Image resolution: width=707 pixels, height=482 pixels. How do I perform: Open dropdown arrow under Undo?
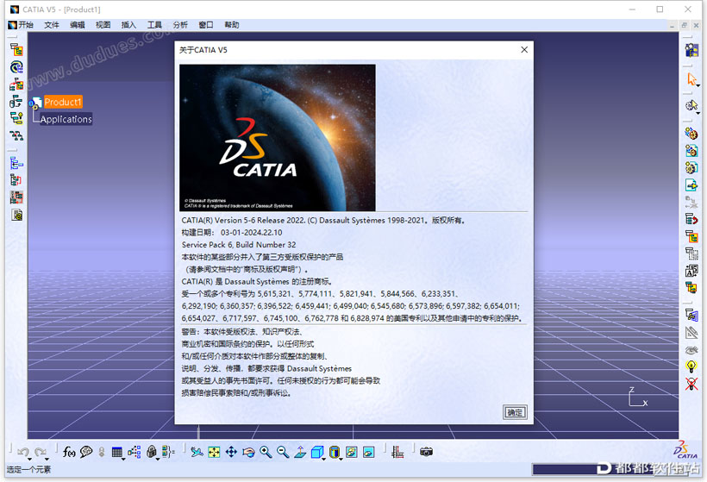click(29, 459)
